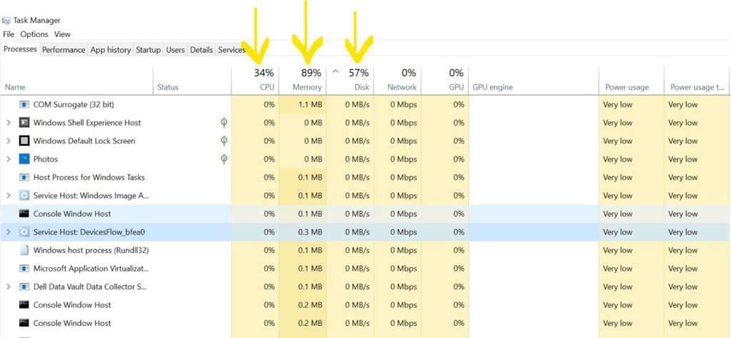This screenshot has width=731, height=338.
Task: Click the Dell Data Vault Data Collector icon
Action: pos(24,287)
